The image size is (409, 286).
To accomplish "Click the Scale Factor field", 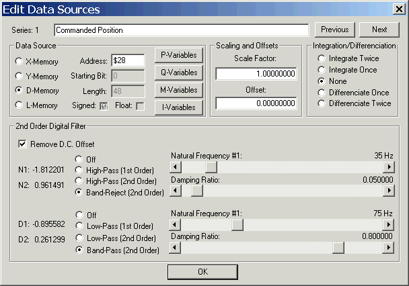I will click(257, 73).
